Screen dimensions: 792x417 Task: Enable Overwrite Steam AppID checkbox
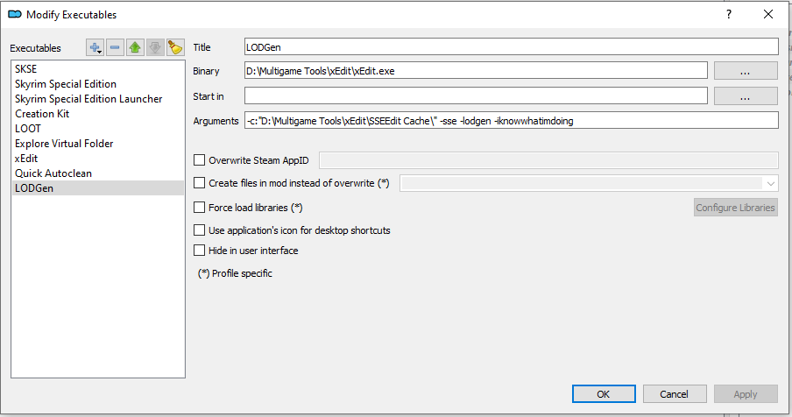coord(200,160)
